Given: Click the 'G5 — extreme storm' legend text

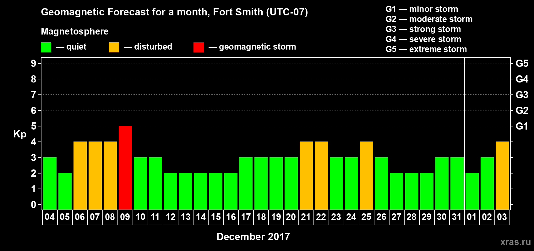Looking at the screenshot, I should [426, 49].
